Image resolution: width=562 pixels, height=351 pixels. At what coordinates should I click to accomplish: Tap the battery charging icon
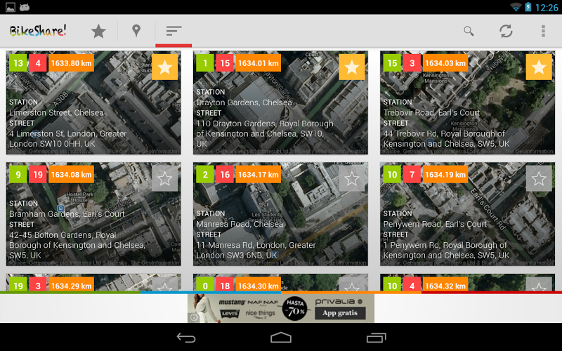coord(528,7)
